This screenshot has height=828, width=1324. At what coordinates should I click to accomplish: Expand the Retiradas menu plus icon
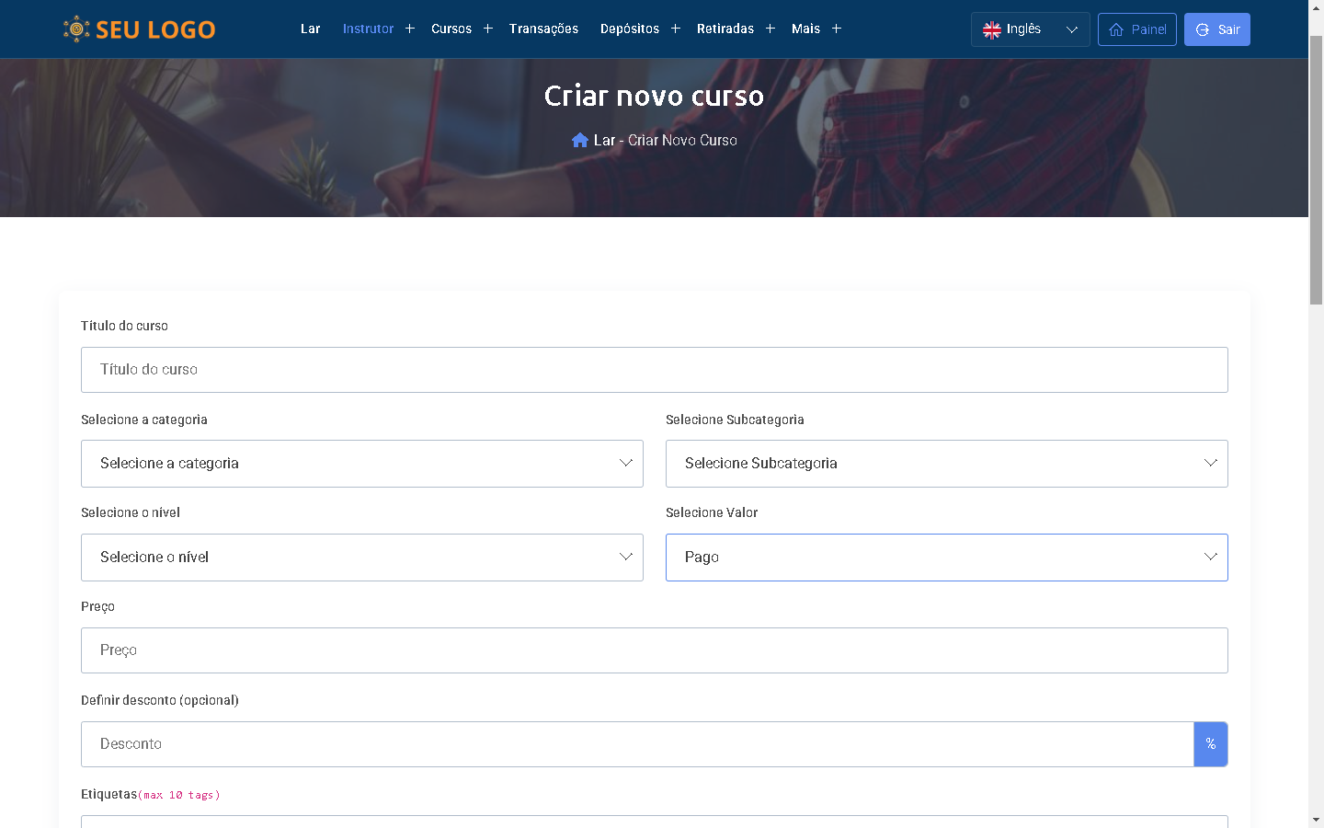tap(770, 29)
